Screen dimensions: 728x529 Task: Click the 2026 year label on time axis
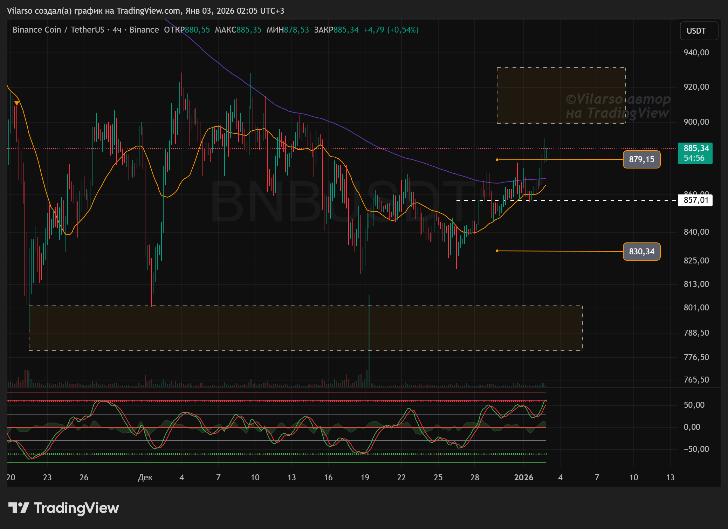pyautogui.click(x=524, y=478)
